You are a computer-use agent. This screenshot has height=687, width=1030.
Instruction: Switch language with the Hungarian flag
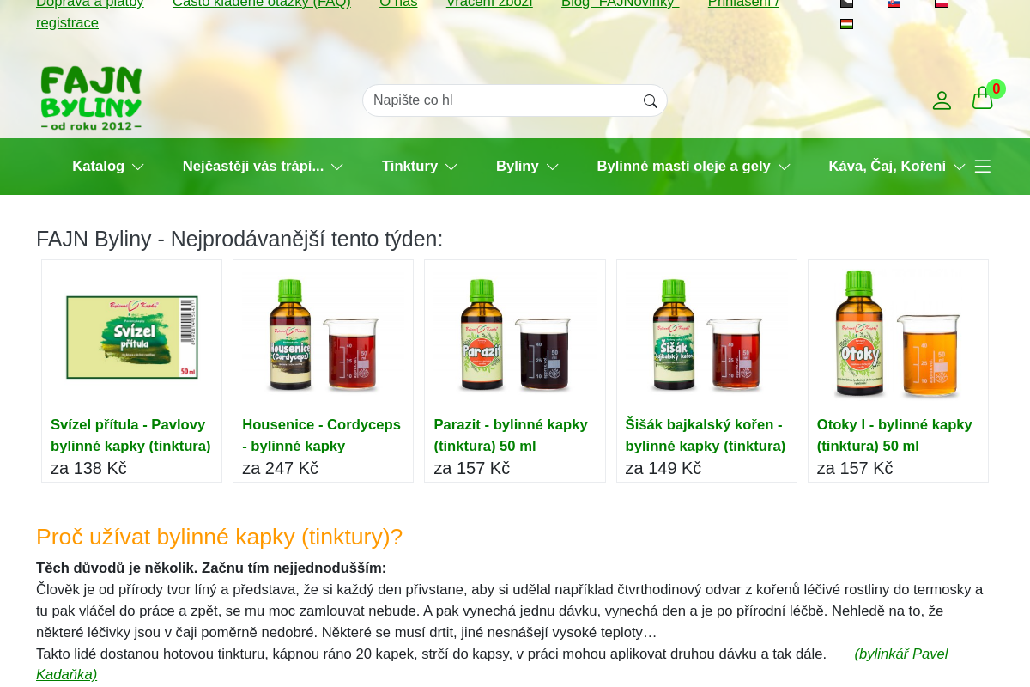[x=846, y=24]
